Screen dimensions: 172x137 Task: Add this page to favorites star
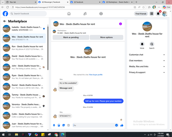(x=143, y=7)
